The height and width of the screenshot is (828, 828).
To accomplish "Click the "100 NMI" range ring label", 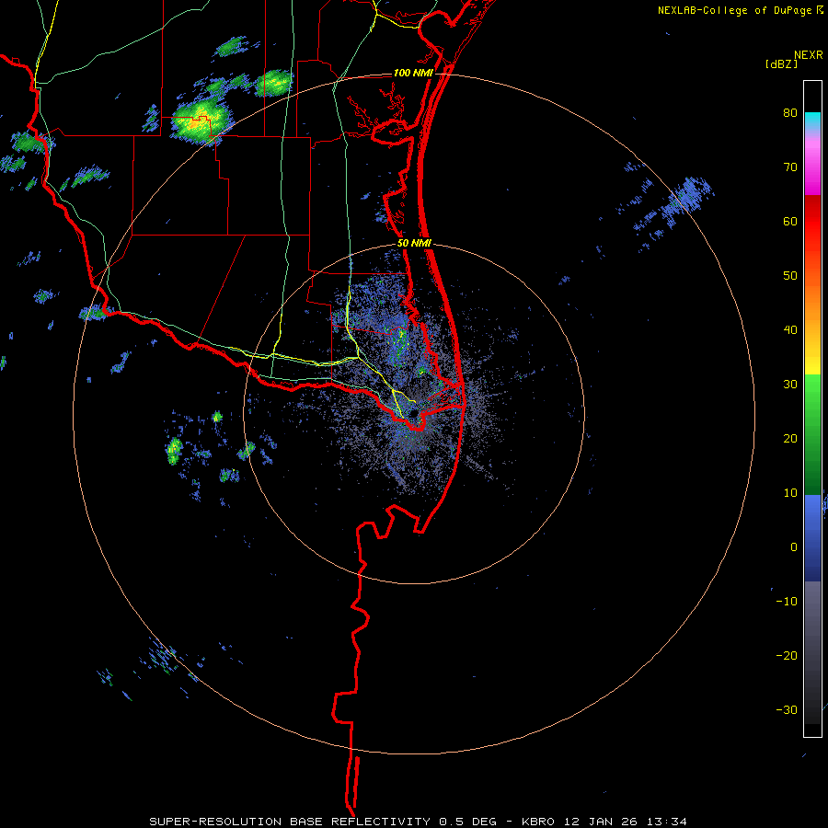I will click(413, 73).
